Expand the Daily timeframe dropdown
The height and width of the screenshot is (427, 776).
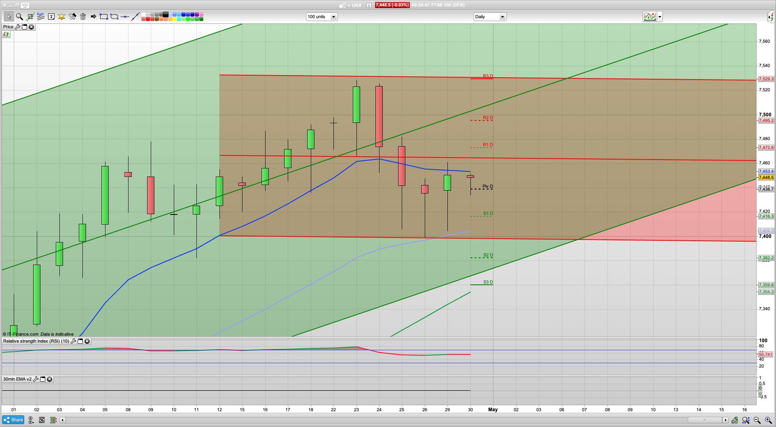[x=502, y=17]
